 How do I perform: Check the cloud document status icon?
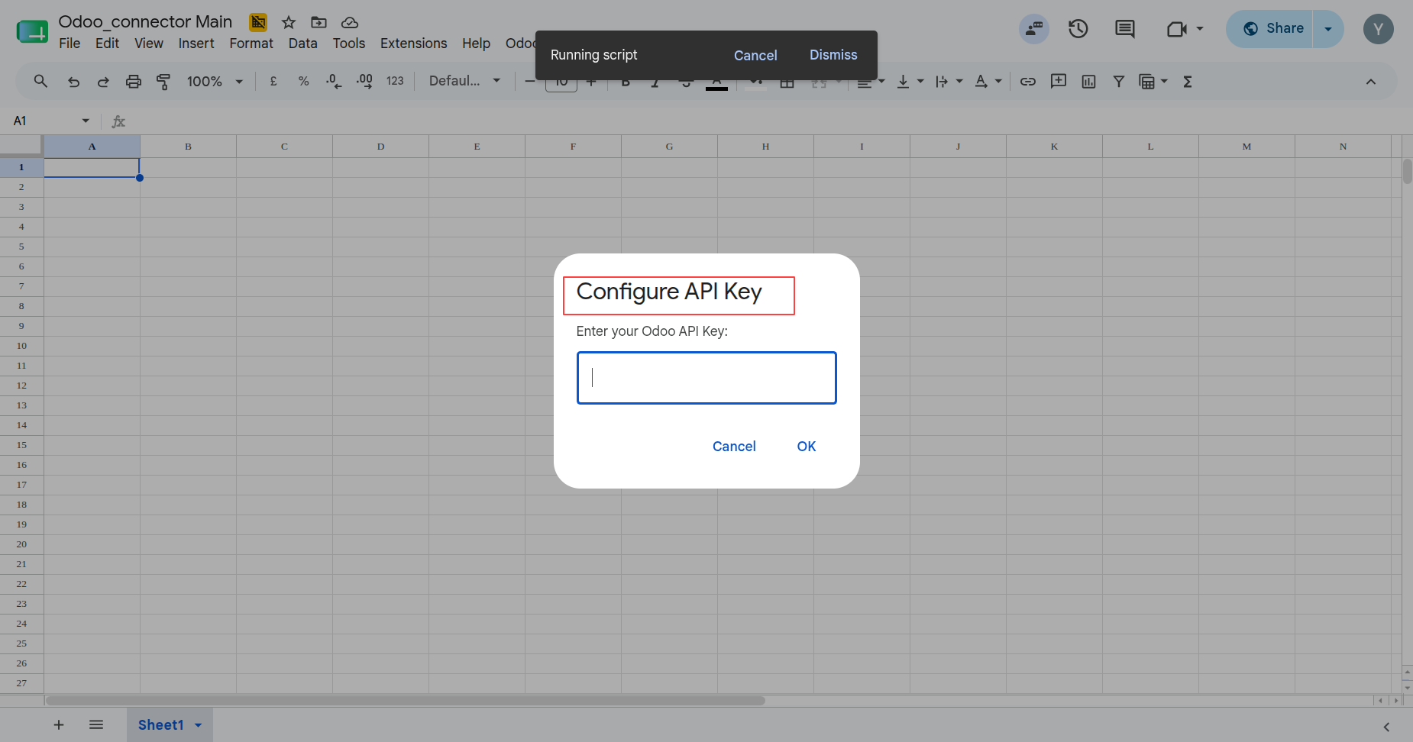[350, 22]
